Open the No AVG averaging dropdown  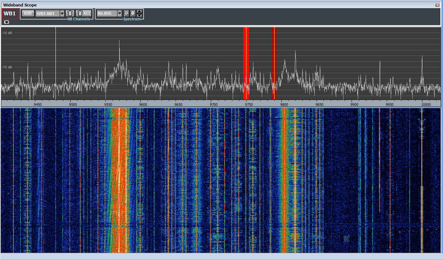pos(119,13)
